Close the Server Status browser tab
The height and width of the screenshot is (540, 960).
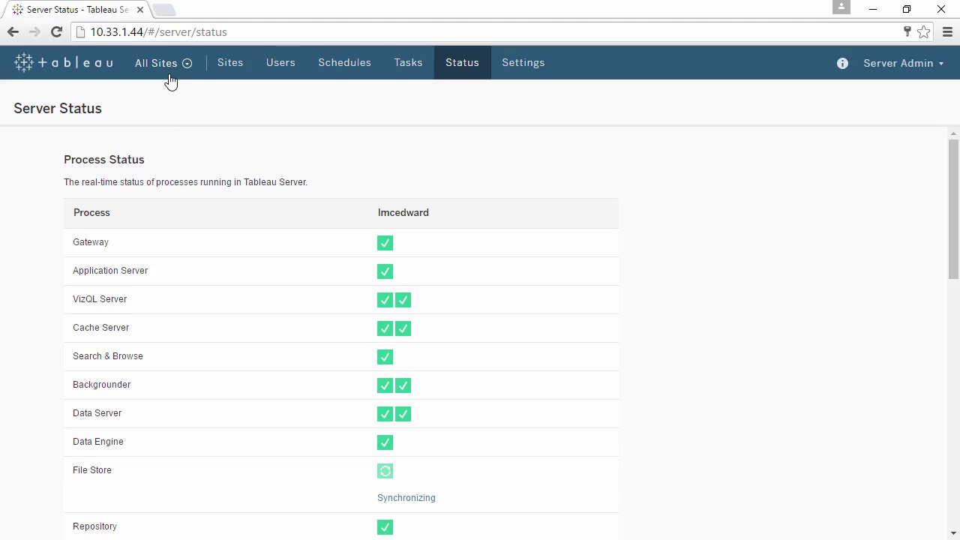139,10
